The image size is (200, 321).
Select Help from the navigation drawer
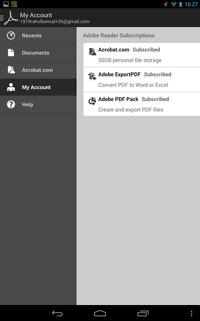(38, 104)
